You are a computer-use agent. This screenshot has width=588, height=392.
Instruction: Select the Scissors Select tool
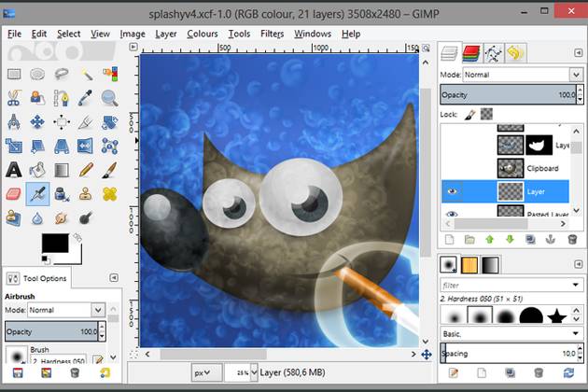(x=13, y=98)
